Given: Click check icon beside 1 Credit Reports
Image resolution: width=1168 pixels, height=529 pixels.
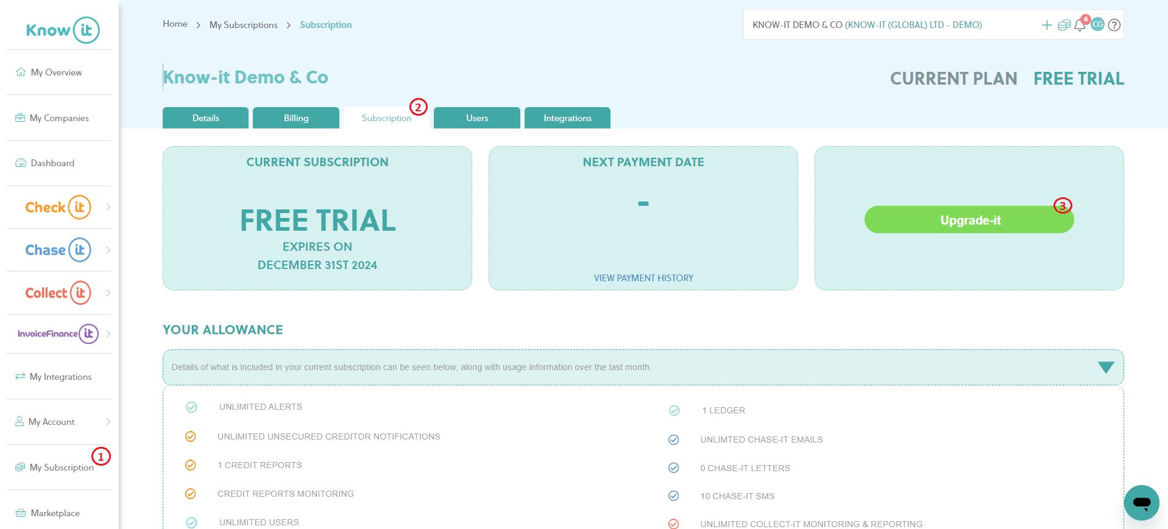Looking at the screenshot, I should tap(191, 465).
